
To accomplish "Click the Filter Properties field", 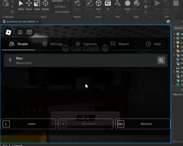I will pos(178,95).
